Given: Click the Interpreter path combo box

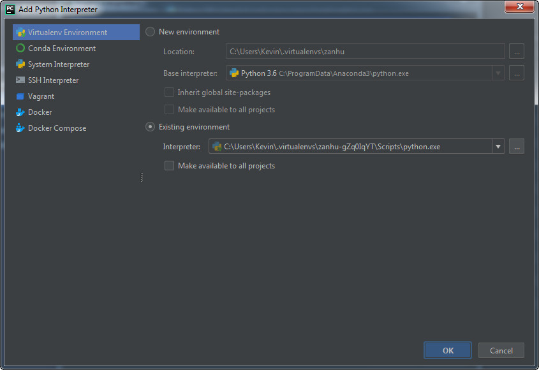Looking at the screenshot, I should click(x=357, y=147).
